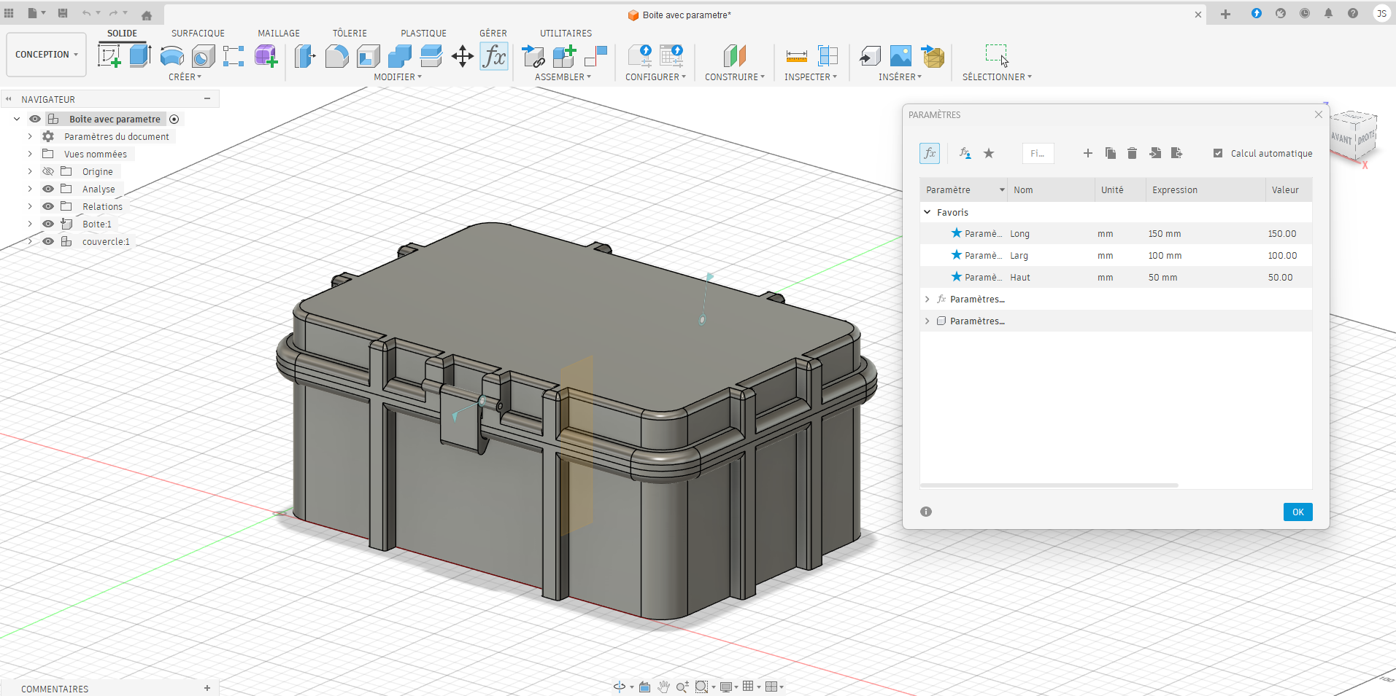
Task: Select the Press Pull tool in Modifier
Action: (305, 56)
